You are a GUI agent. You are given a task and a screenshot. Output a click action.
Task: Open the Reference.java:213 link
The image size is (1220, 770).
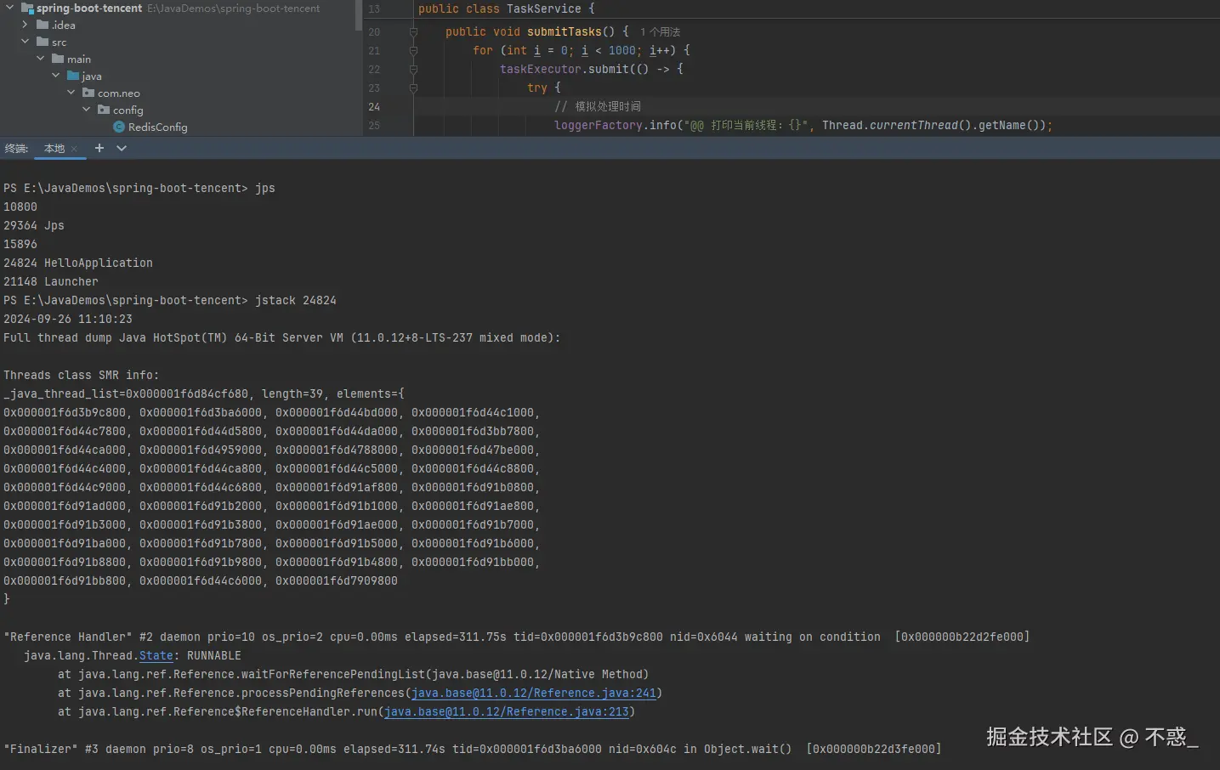tap(507, 711)
